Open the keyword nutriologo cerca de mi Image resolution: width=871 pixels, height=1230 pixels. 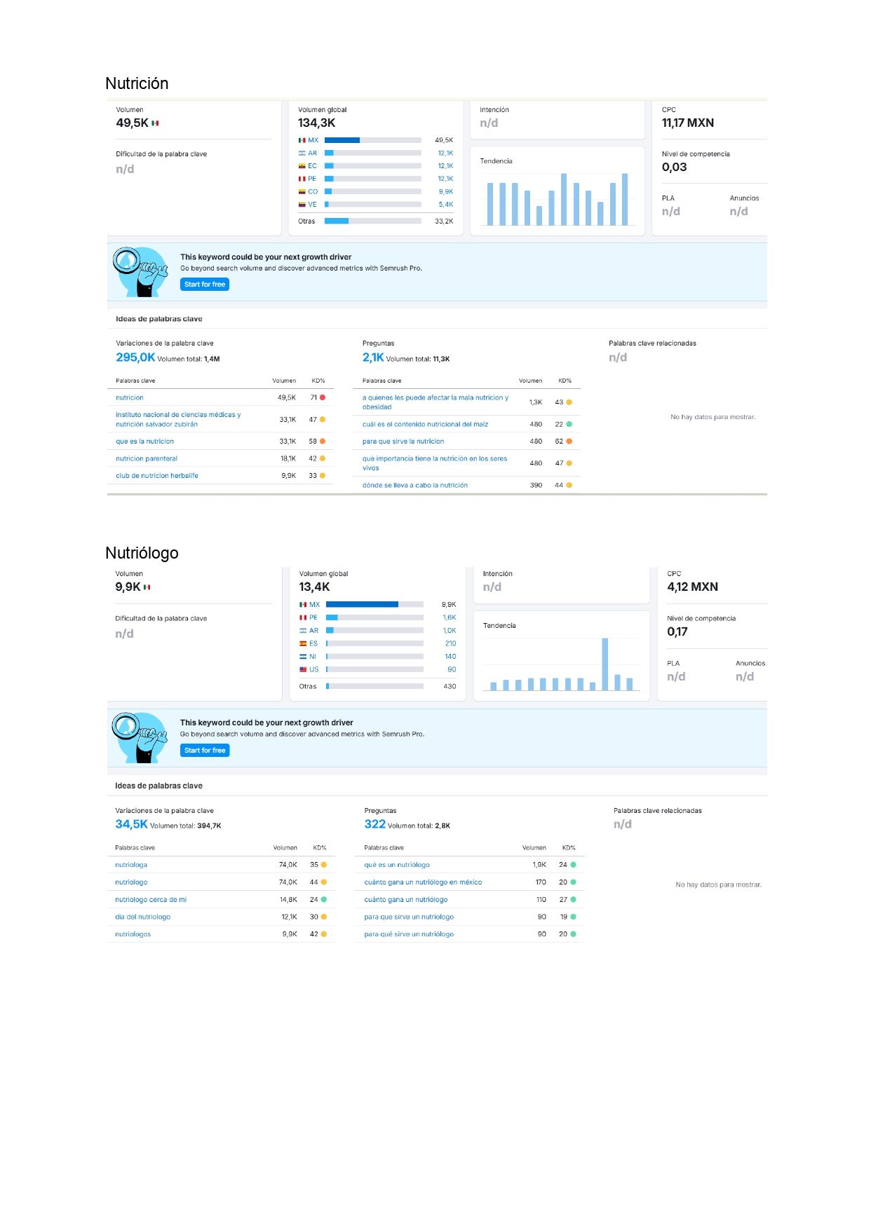tap(151, 899)
